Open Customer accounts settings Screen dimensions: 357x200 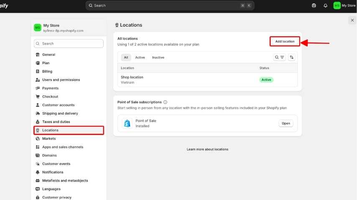click(69, 105)
